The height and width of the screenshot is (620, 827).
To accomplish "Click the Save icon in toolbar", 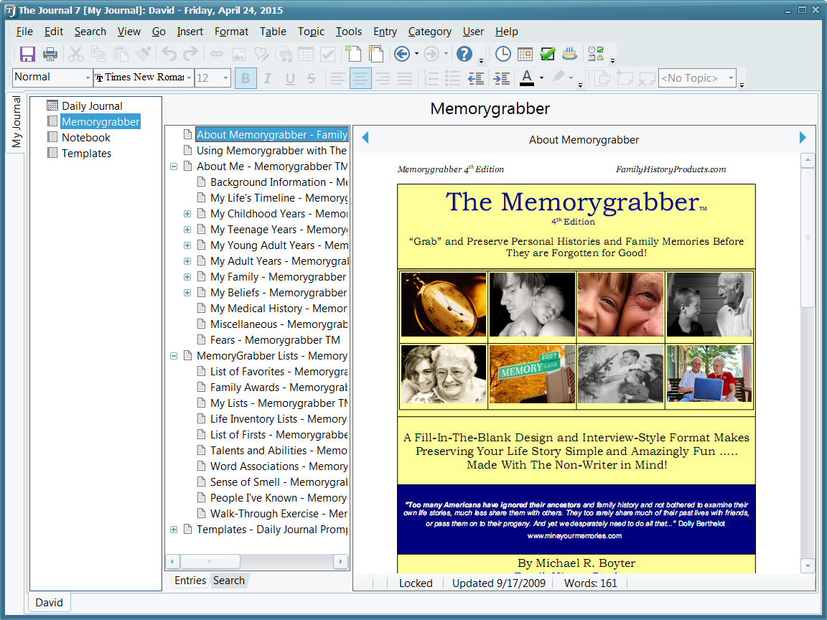I will [27, 54].
